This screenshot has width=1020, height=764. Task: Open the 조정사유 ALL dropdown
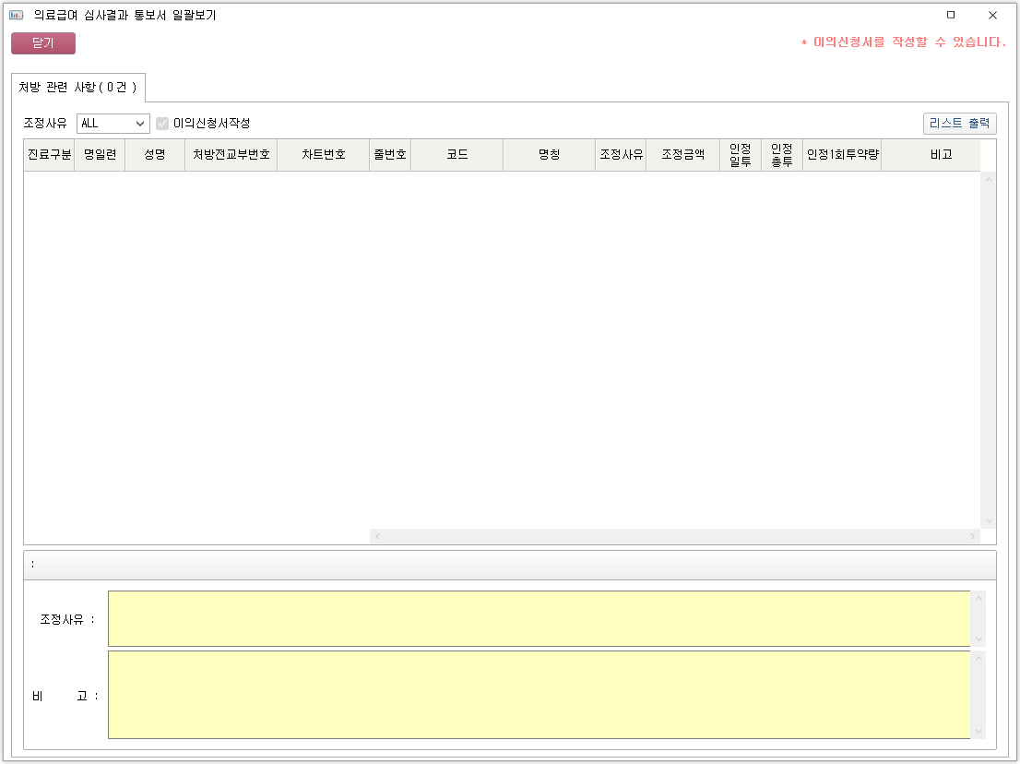[x=113, y=124]
